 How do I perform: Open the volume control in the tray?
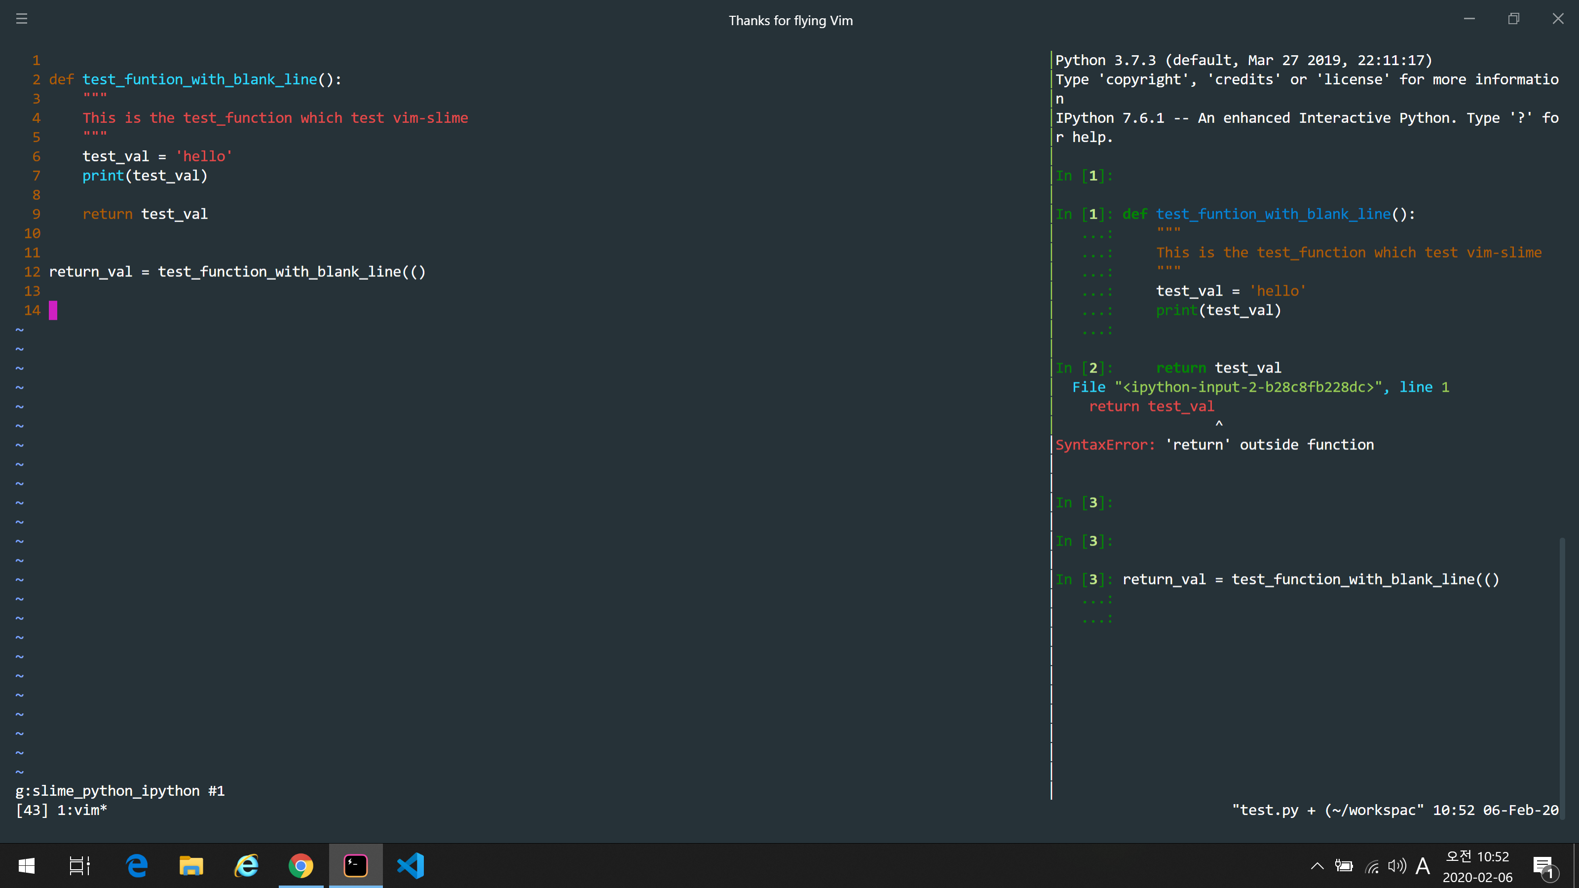[1397, 866]
